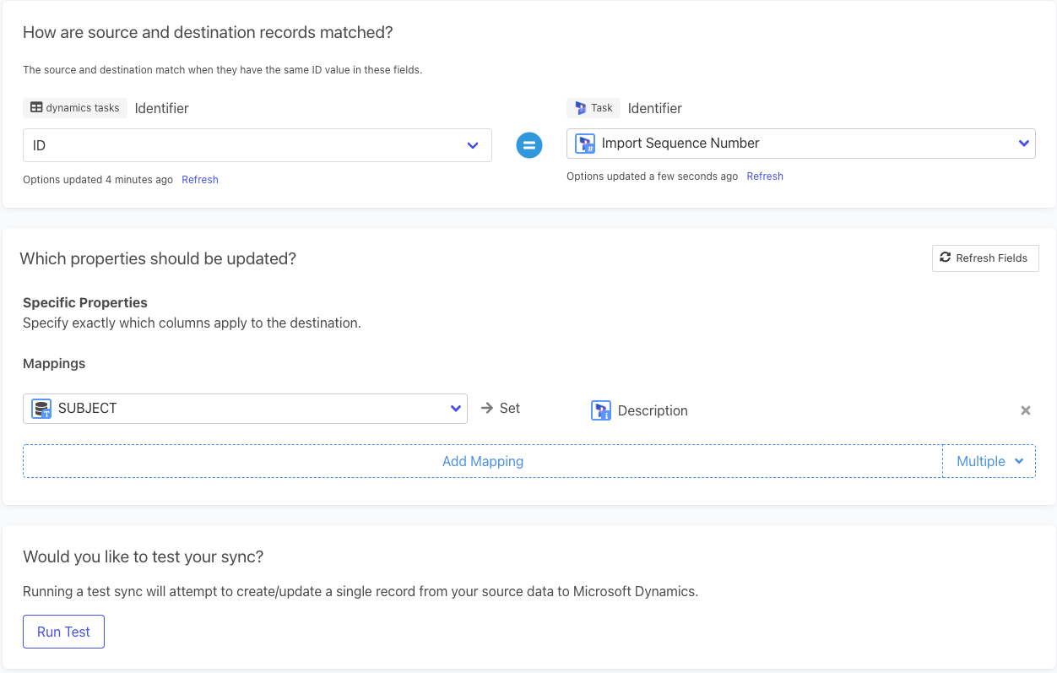This screenshot has width=1057, height=673.
Task: Open the ID source identifier dropdown
Action: [472, 145]
